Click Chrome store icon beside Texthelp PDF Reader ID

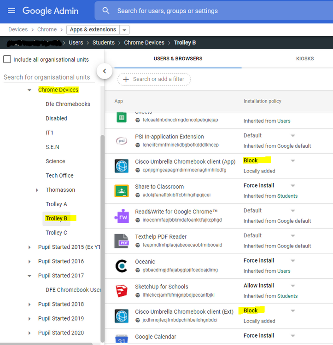pos(138,245)
